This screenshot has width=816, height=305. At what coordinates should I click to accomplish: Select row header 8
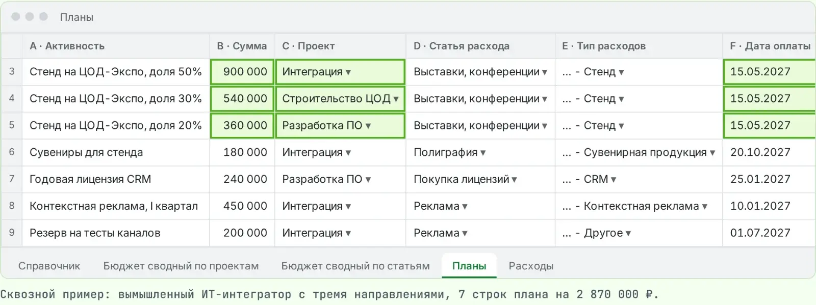12,206
